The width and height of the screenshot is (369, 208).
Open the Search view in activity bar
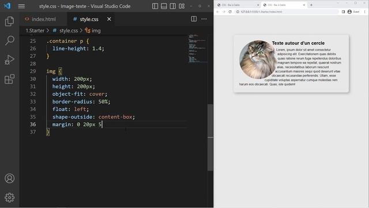9,40
